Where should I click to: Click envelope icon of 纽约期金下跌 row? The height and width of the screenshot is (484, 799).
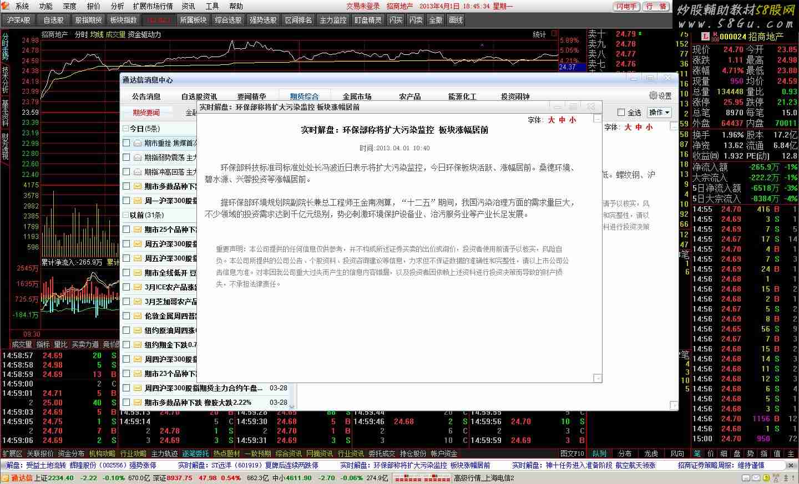137,345
